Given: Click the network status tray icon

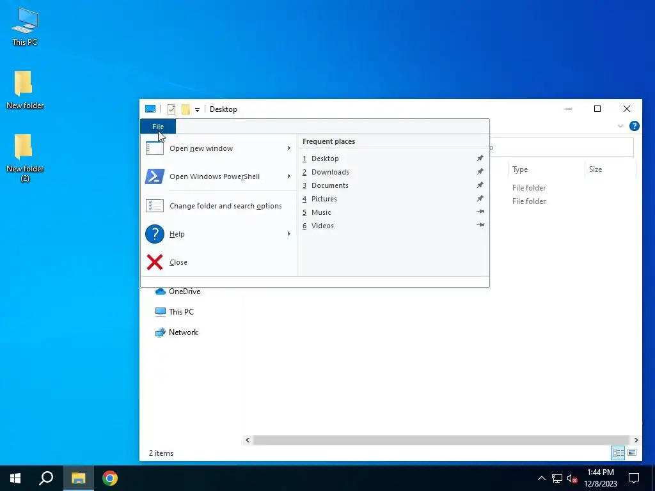Looking at the screenshot, I should (x=557, y=478).
